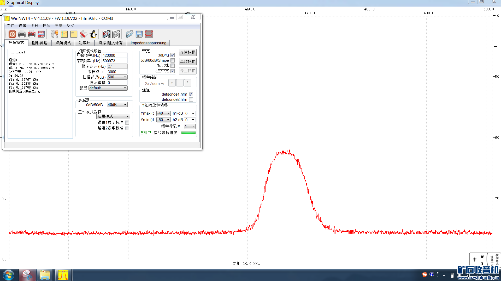Switch to the 点频模式 tab

click(x=63, y=43)
